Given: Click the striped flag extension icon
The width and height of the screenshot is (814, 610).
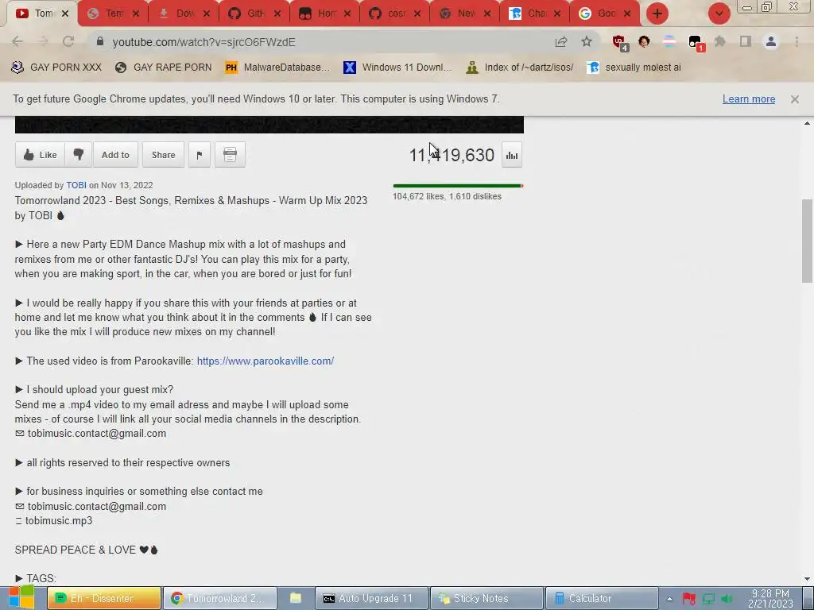Looking at the screenshot, I should (x=669, y=41).
